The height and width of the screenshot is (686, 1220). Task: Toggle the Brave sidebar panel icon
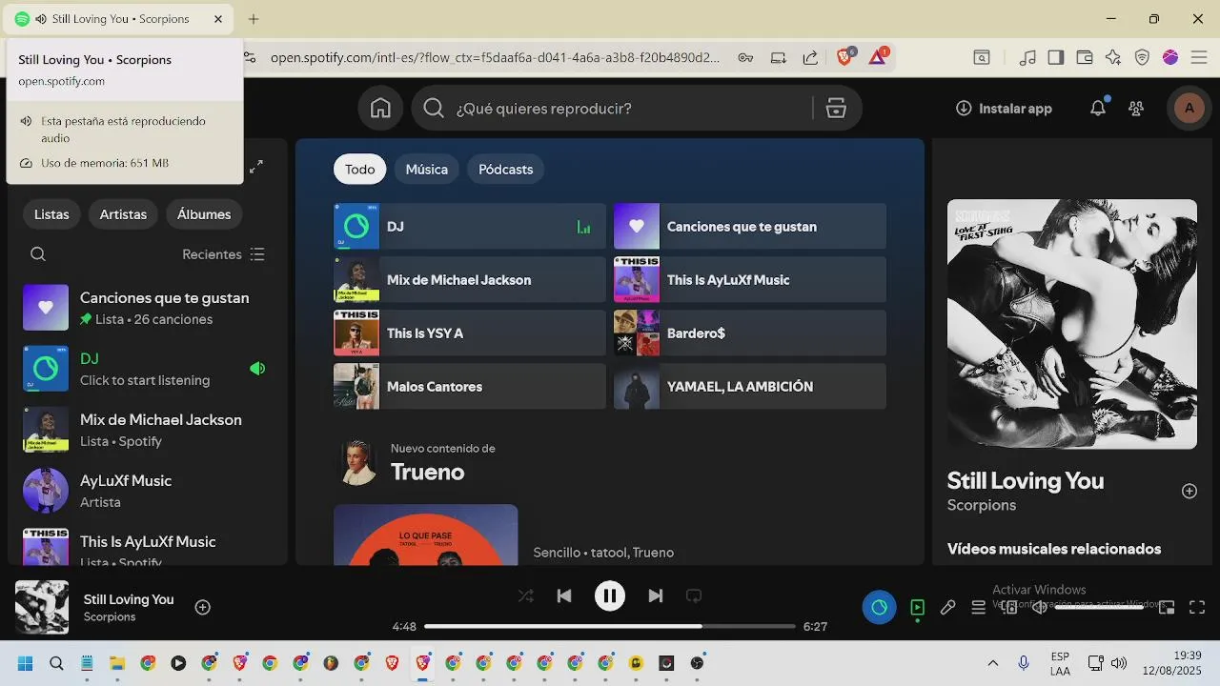[1055, 57]
